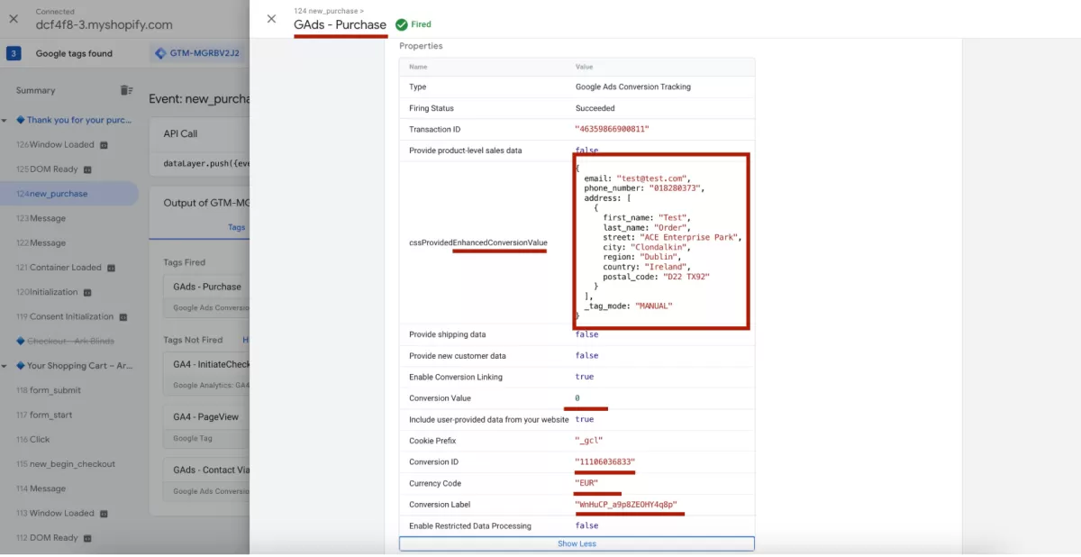Click the postal_code "D22 TX92" value

pos(686,277)
